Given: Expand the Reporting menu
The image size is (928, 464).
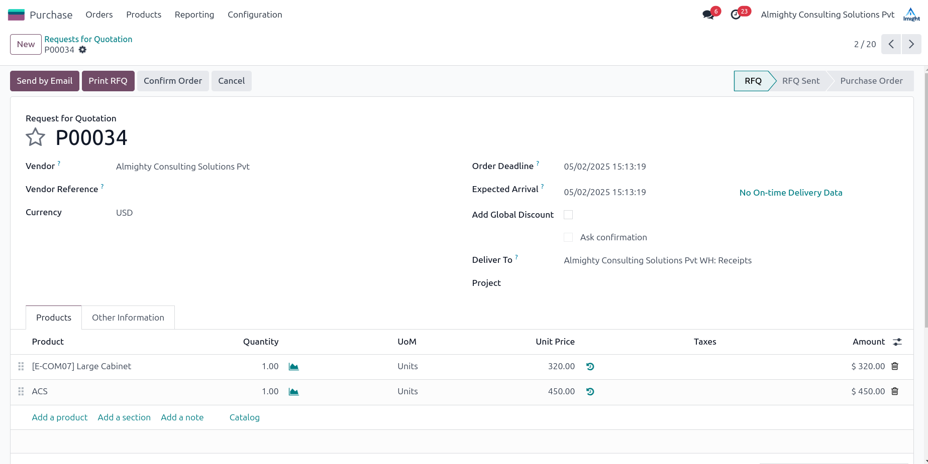Looking at the screenshot, I should tap(194, 15).
